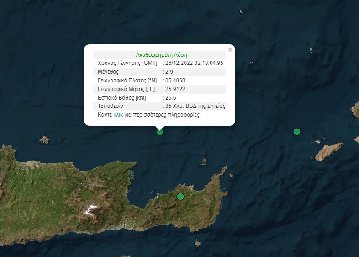Click the "κλικ" link for more information
Screen dimensions: 359x257
[118, 115]
